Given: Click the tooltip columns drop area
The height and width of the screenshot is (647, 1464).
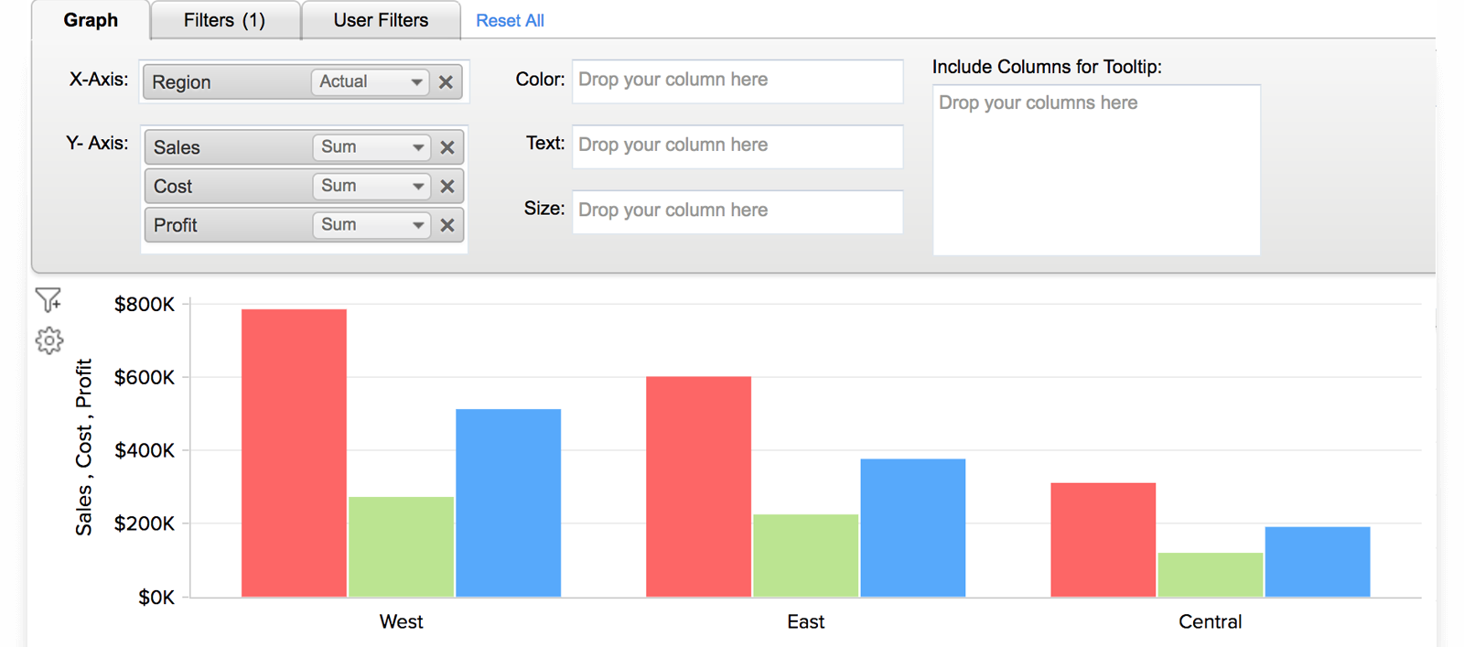Looking at the screenshot, I should (x=1095, y=169).
